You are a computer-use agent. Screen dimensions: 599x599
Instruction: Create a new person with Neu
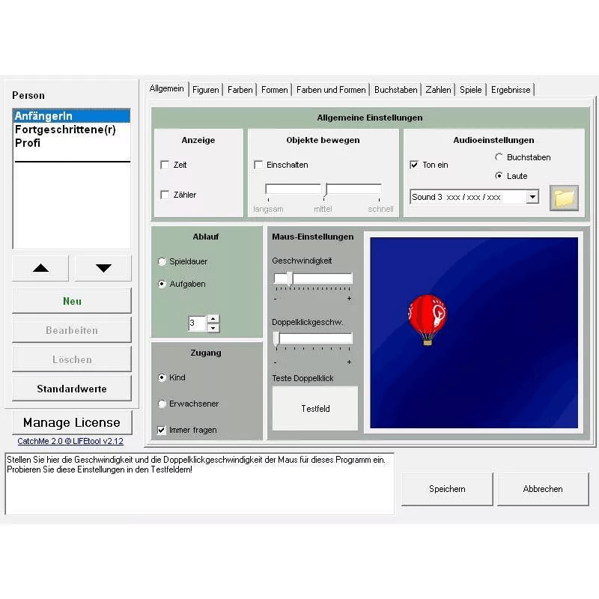[x=71, y=301]
